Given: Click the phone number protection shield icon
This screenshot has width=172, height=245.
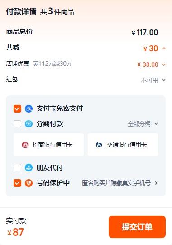Looking at the screenshot, I should click(x=29, y=183).
